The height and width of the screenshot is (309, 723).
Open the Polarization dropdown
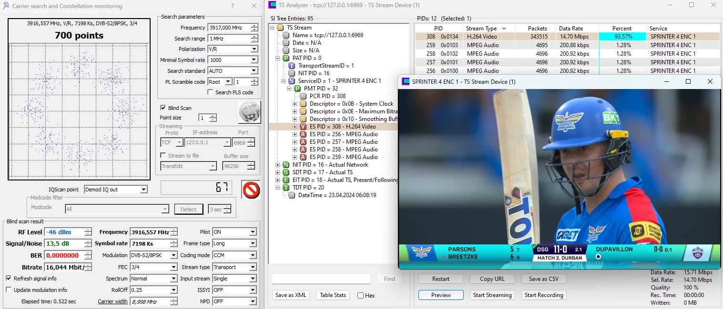(254, 49)
